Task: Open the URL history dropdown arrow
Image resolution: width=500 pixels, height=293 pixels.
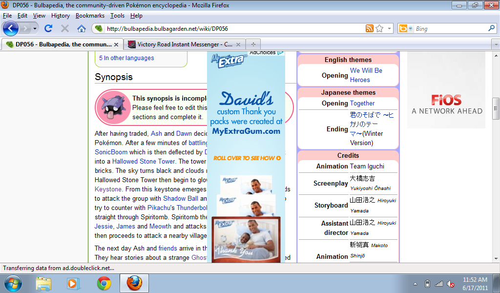Action: (x=389, y=28)
